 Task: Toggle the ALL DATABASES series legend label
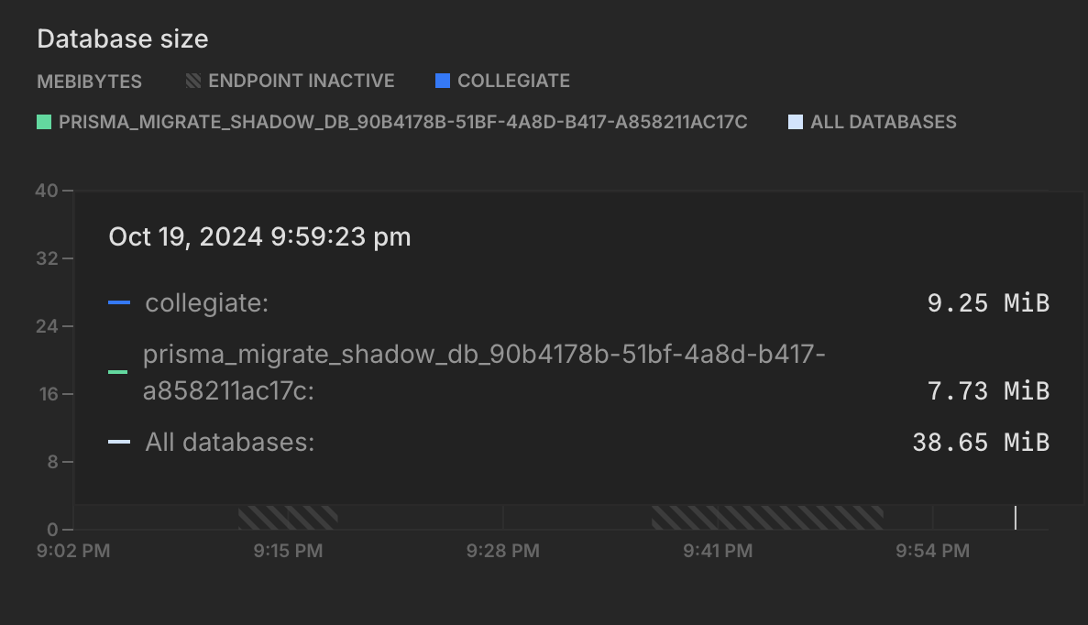click(x=883, y=122)
